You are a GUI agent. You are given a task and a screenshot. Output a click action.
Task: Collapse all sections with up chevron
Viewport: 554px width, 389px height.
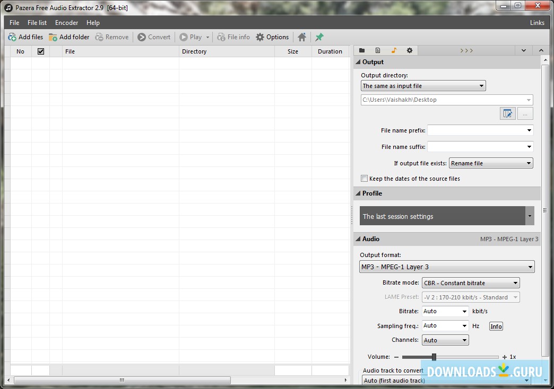tap(541, 50)
